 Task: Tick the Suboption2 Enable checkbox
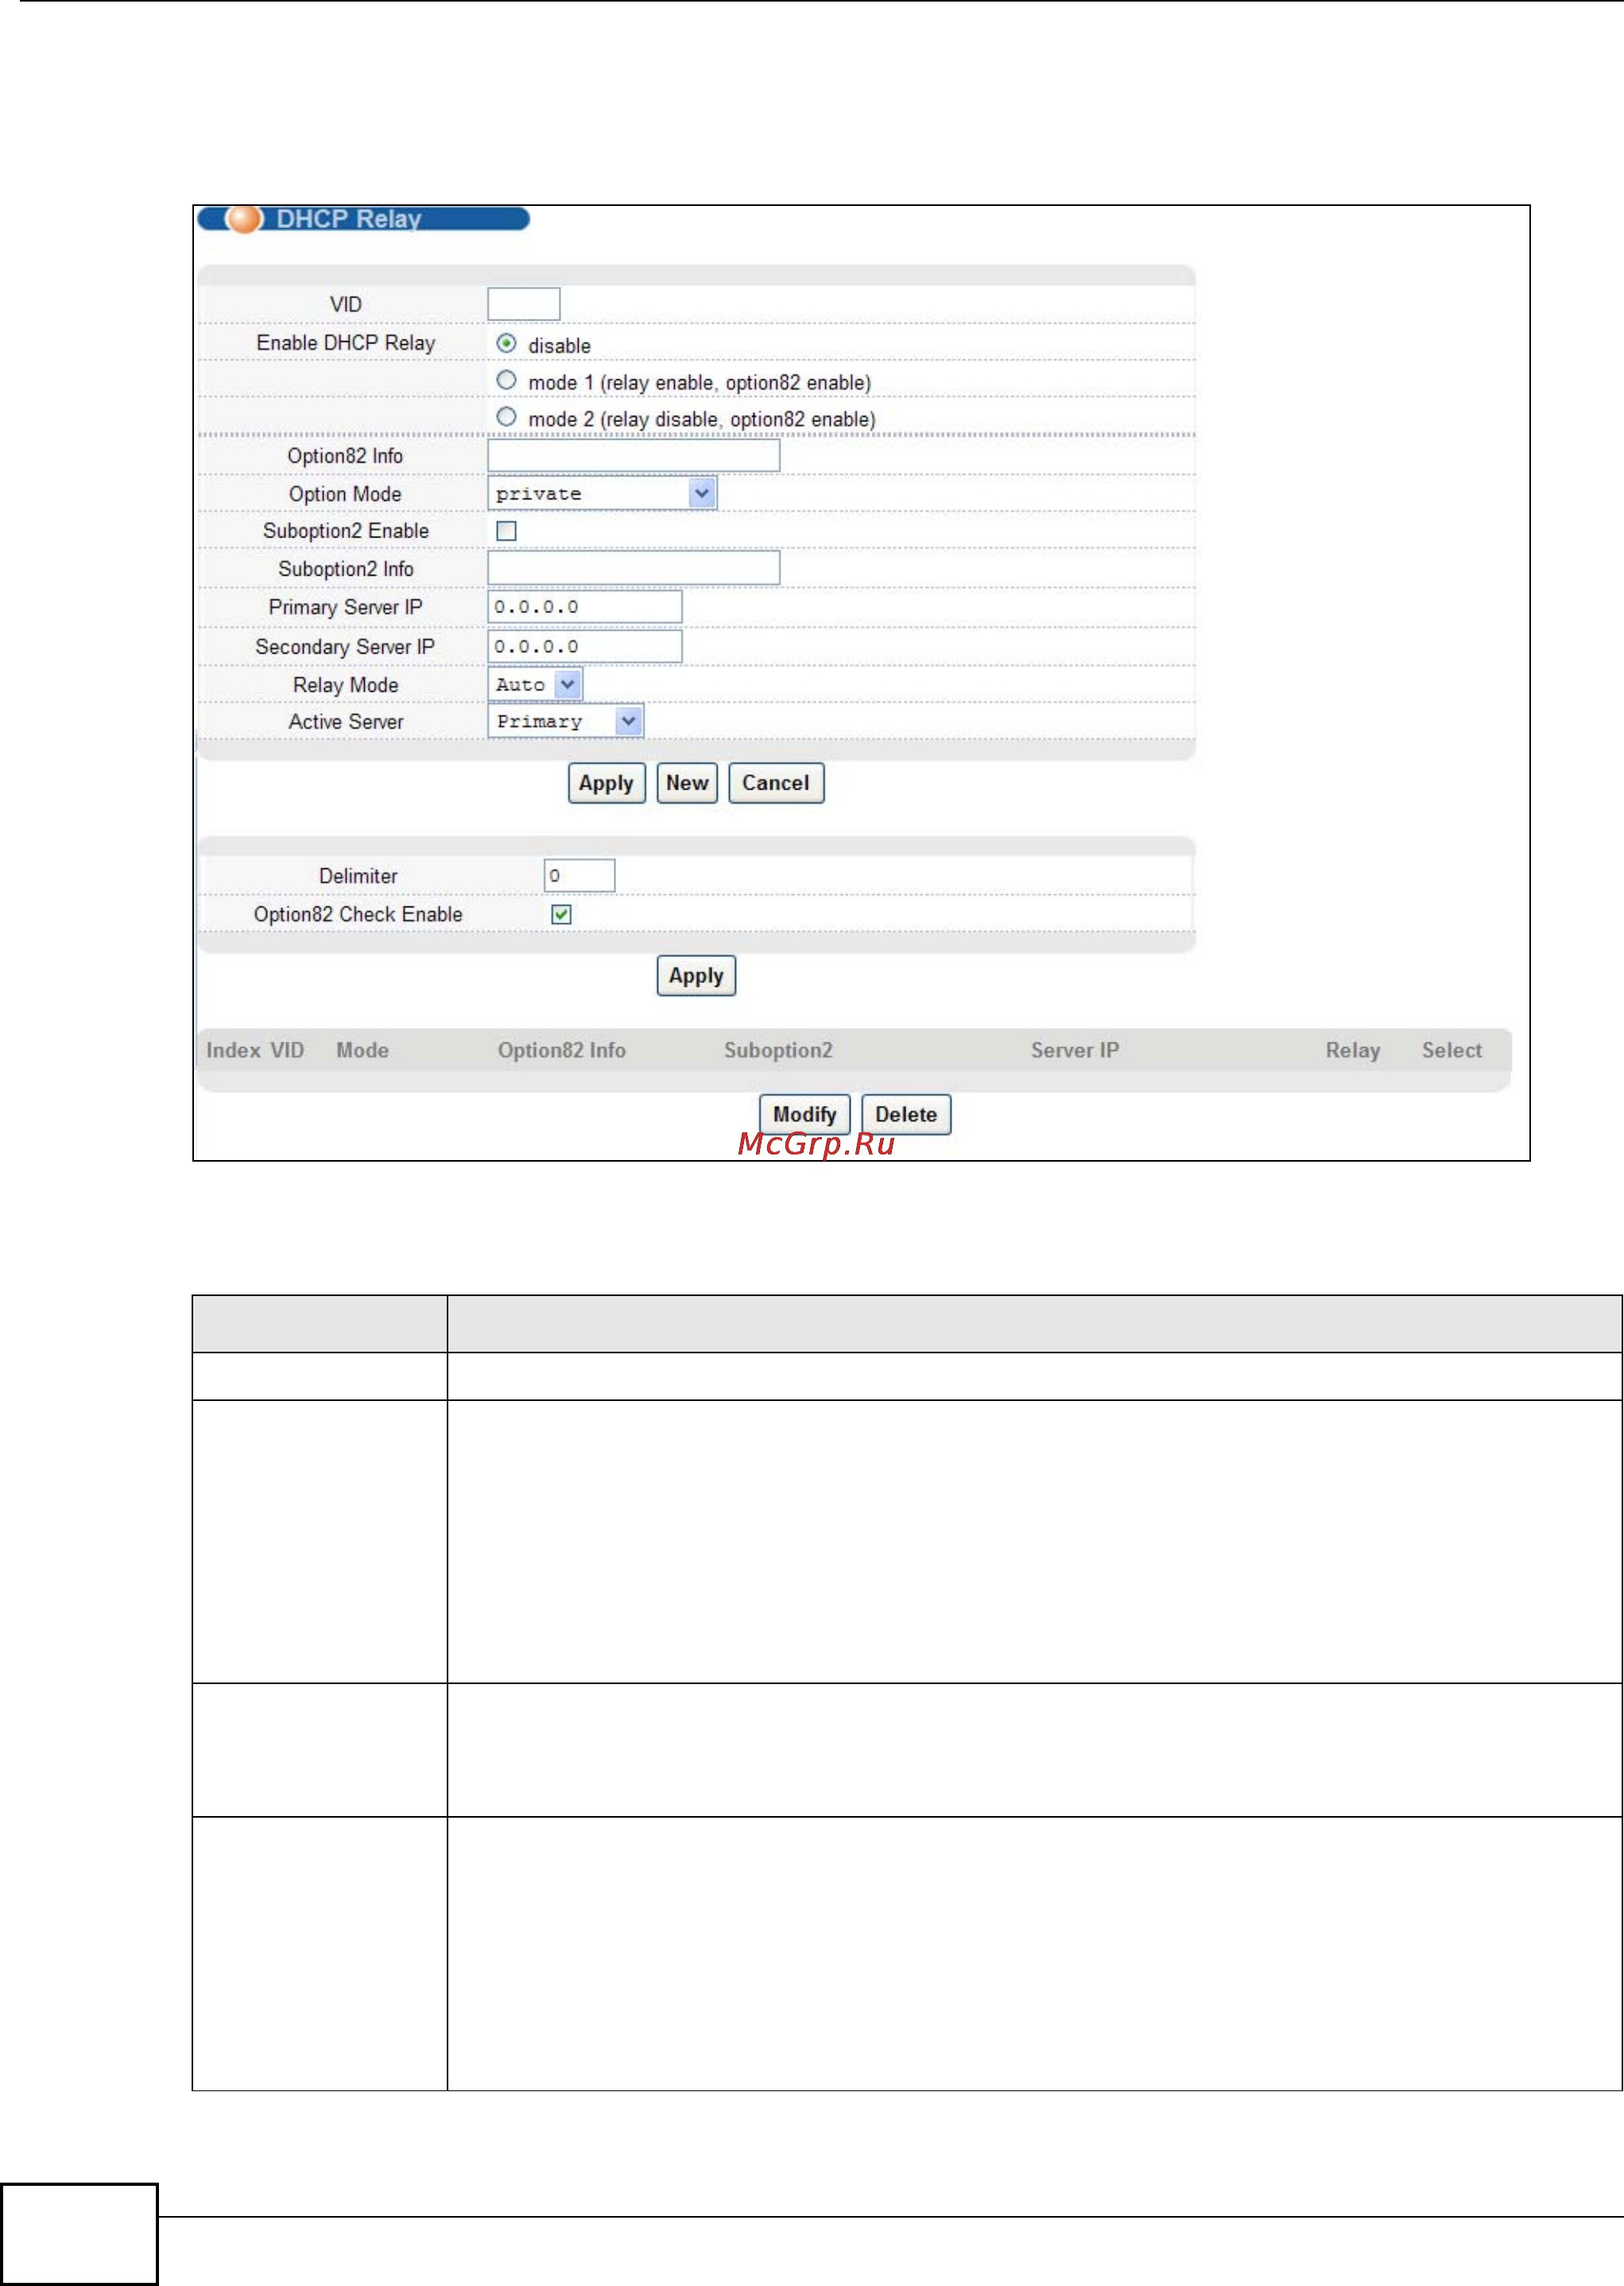pos(506,531)
